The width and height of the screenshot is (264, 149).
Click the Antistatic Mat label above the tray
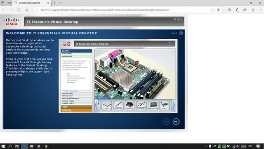click(x=102, y=98)
